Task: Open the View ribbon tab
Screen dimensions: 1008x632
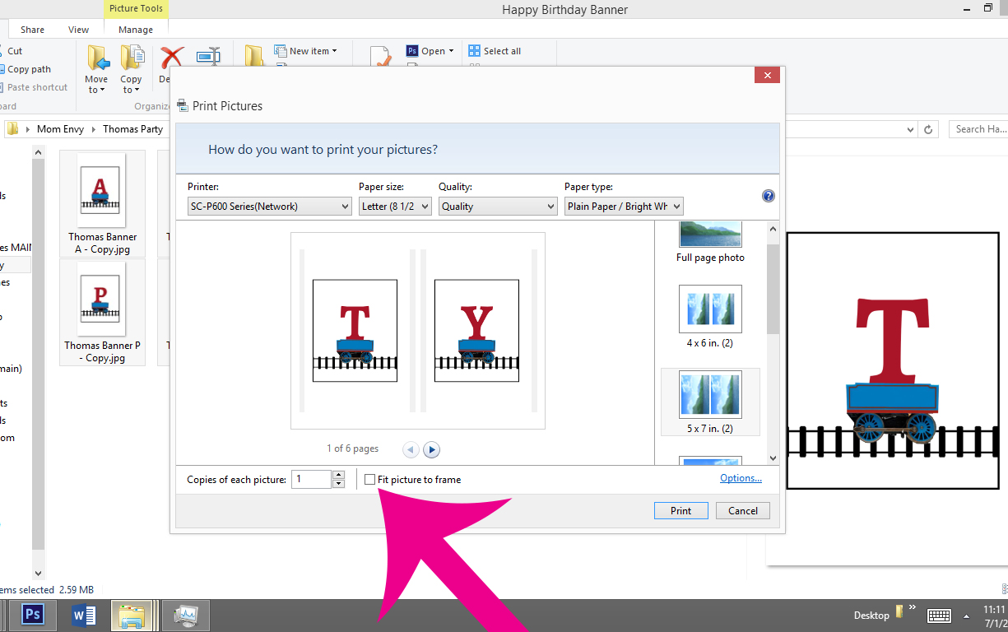Action: [x=79, y=30]
